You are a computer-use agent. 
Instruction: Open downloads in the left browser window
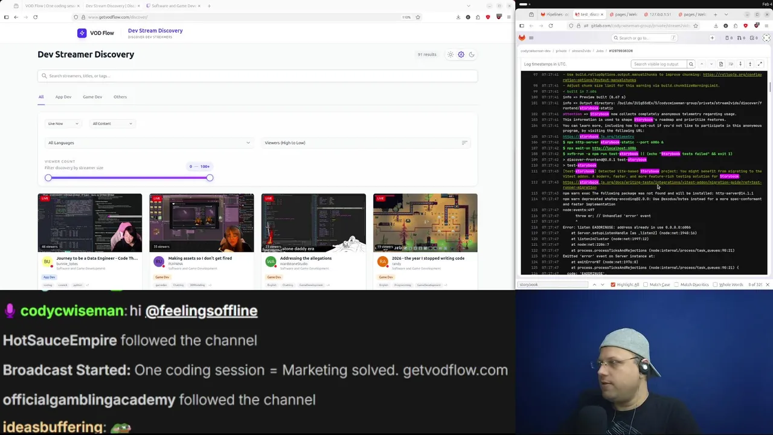pyautogui.click(x=458, y=17)
